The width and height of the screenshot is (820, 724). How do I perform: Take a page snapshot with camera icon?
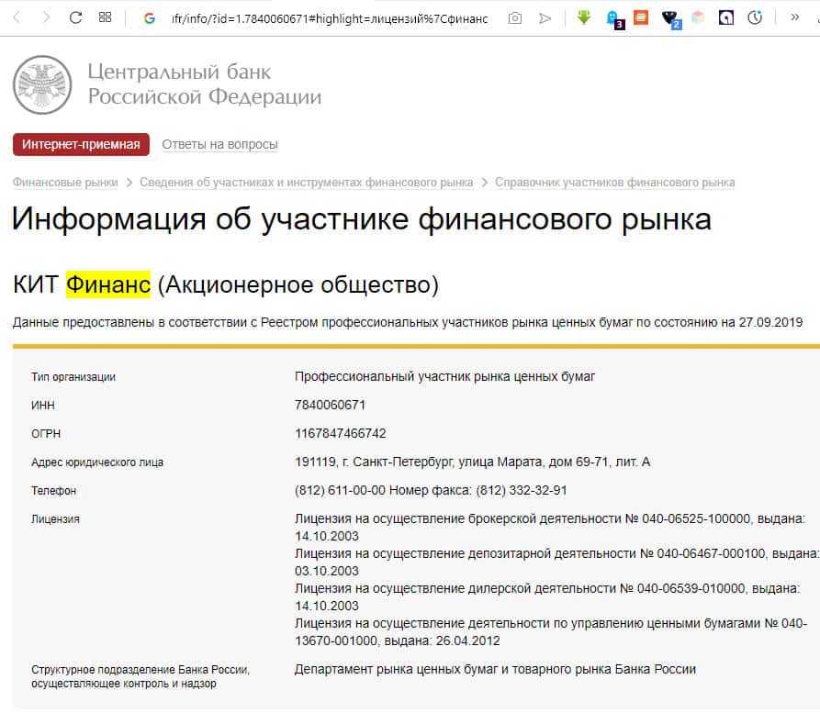(x=514, y=18)
